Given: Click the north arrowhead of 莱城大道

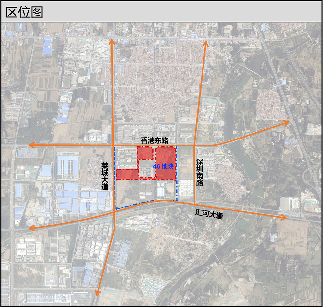Looking at the screenshot, I should click(x=112, y=40).
